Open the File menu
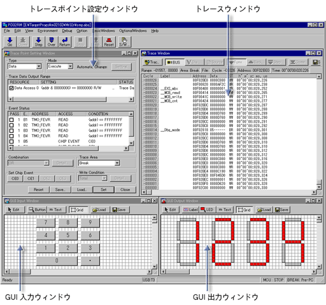326x305 pixels. point(7,30)
